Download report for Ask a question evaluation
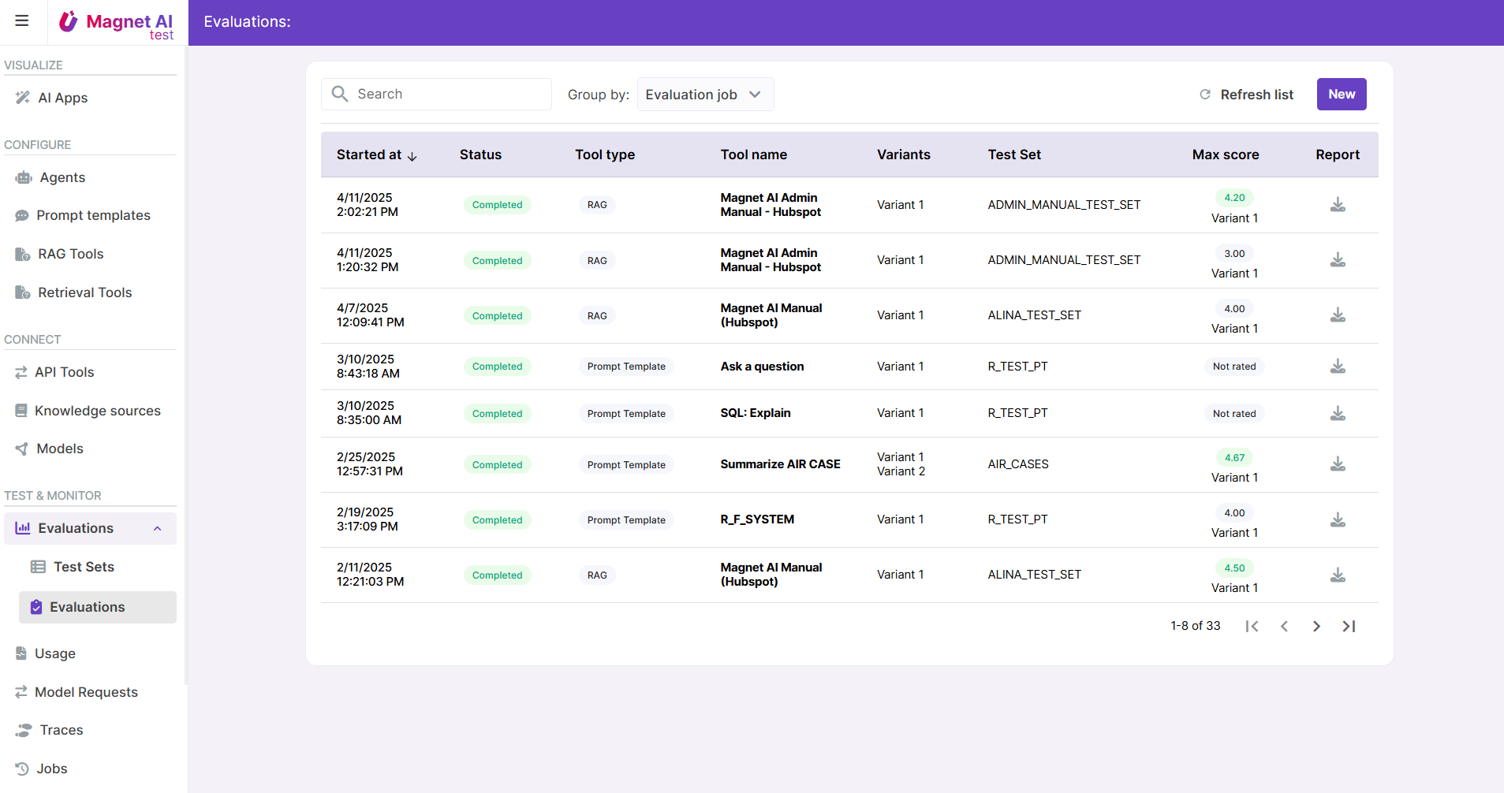The height and width of the screenshot is (793, 1504). pos(1338,367)
